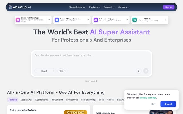Click arrow on Abacus AI SuperComputer card
The width and height of the screenshot is (183, 114).
(x=88, y=20)
